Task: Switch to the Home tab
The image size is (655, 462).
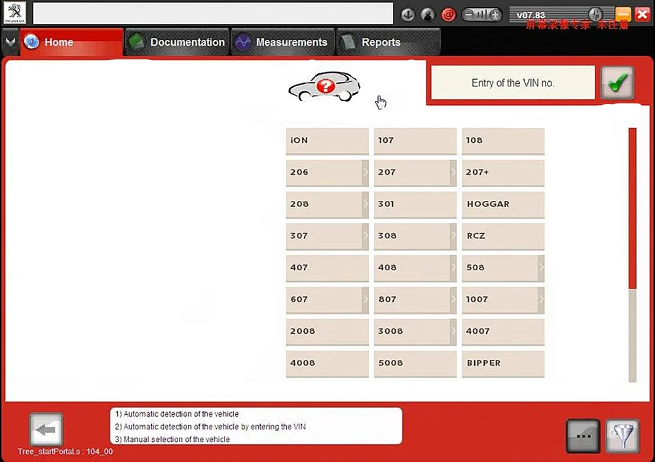Action: (x=72, y=42)
